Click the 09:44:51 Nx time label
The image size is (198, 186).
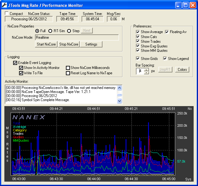(x=94, y=109)
